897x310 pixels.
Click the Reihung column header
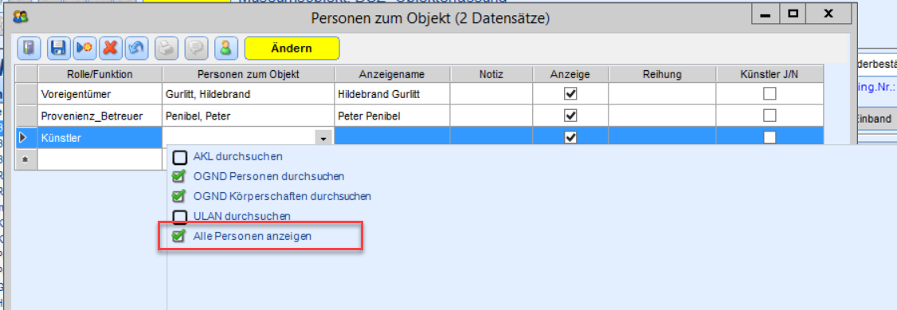(x=662, y=74)
